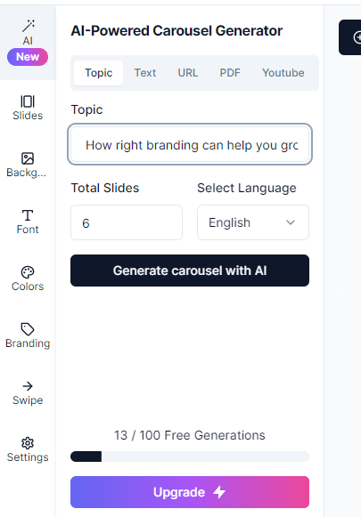Image resolution: width=361 pixels, height=517 pixels.
Task: Switch to the PDF tab
Action: [x=230, y=73]
